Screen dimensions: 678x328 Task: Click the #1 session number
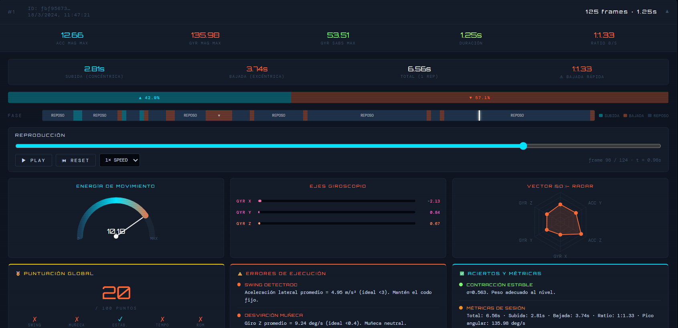coord(12,12)
